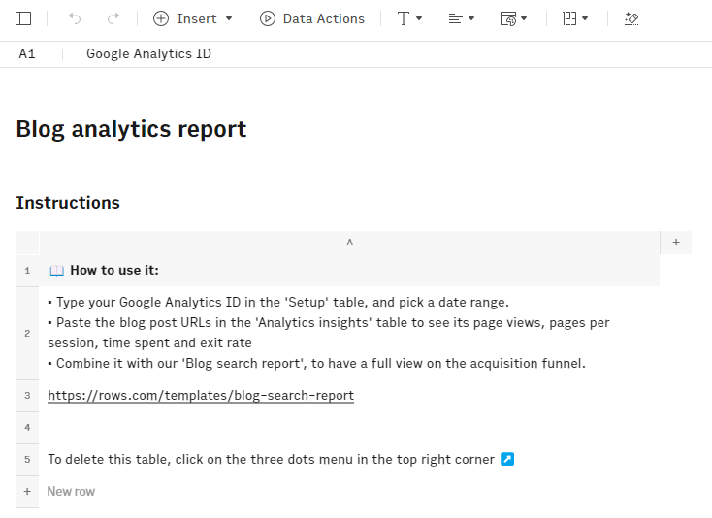This screenshot has height=518, width=712.
Task: Open the Insert menu
Action: [x=193, y=18]
